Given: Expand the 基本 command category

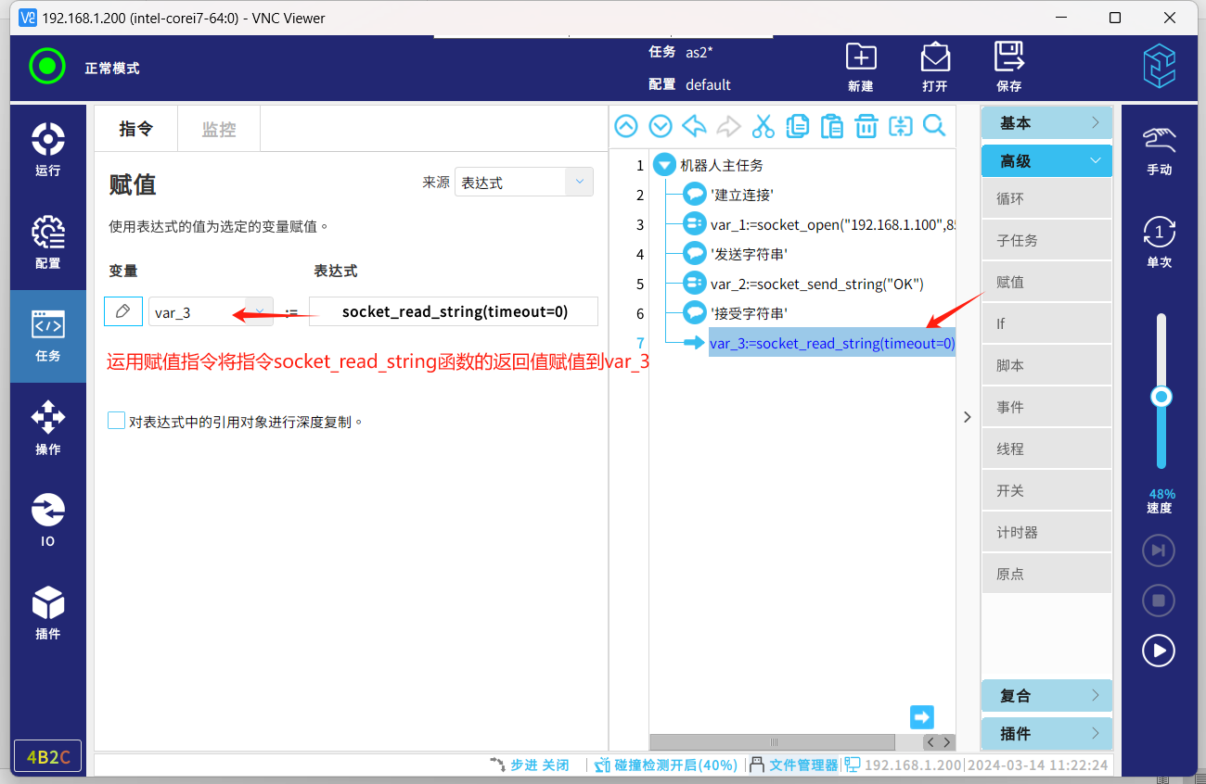Looking at the screenshot, I should (x=1046, y=123).
